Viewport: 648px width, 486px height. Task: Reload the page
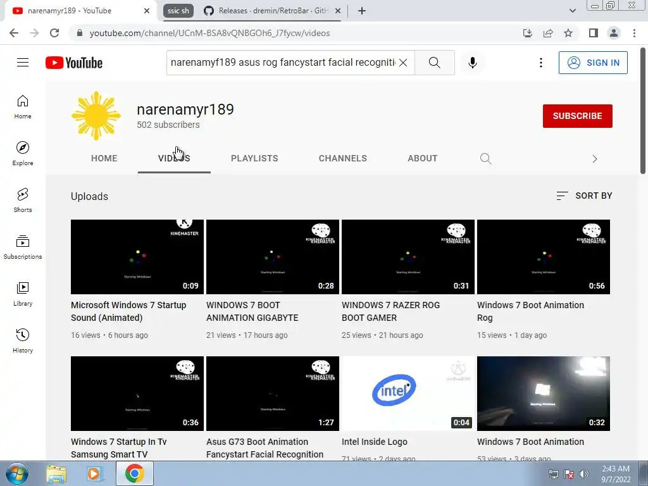pos(54,33)
